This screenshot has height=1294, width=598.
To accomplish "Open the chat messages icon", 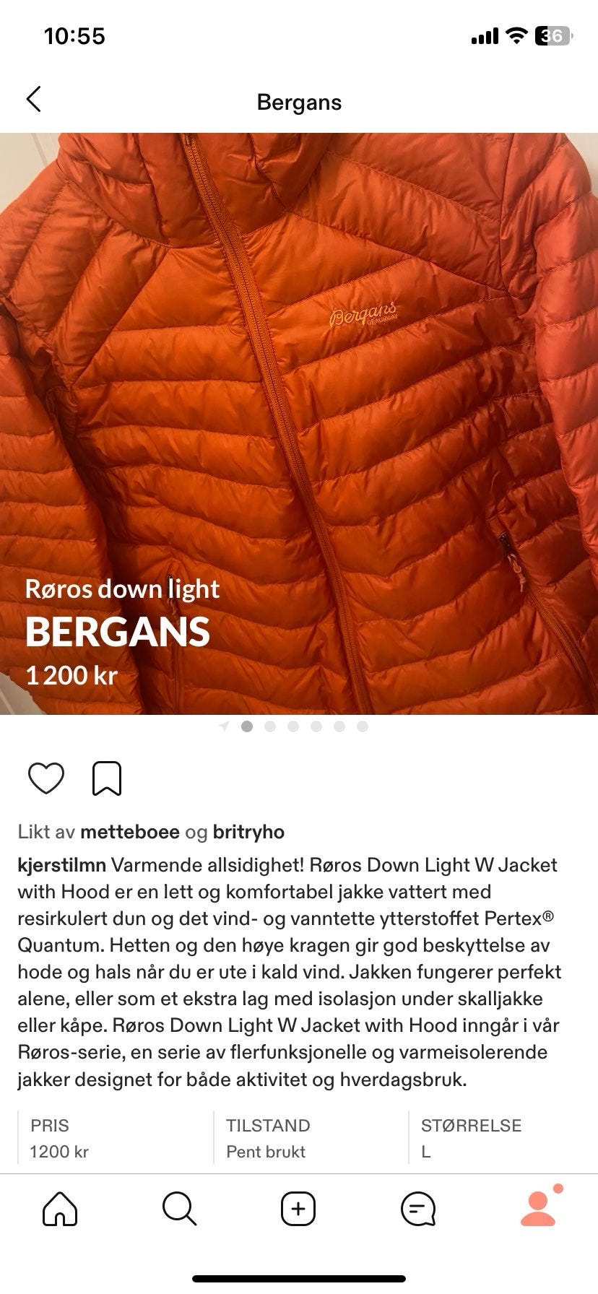I will pyautogui.click(x=418, y=1207).
